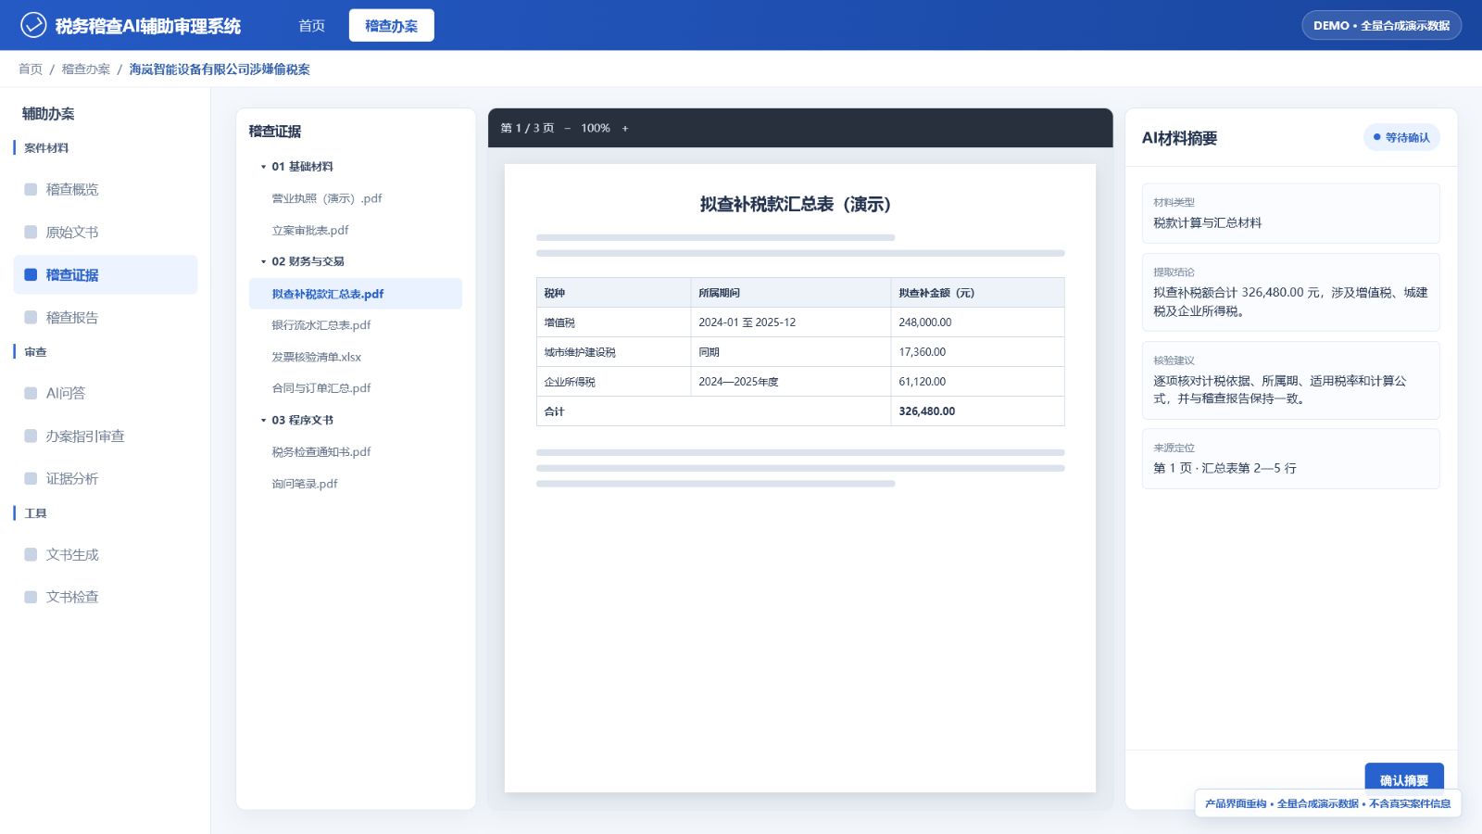Zoom in with the plus button

[x=625, y=128]
